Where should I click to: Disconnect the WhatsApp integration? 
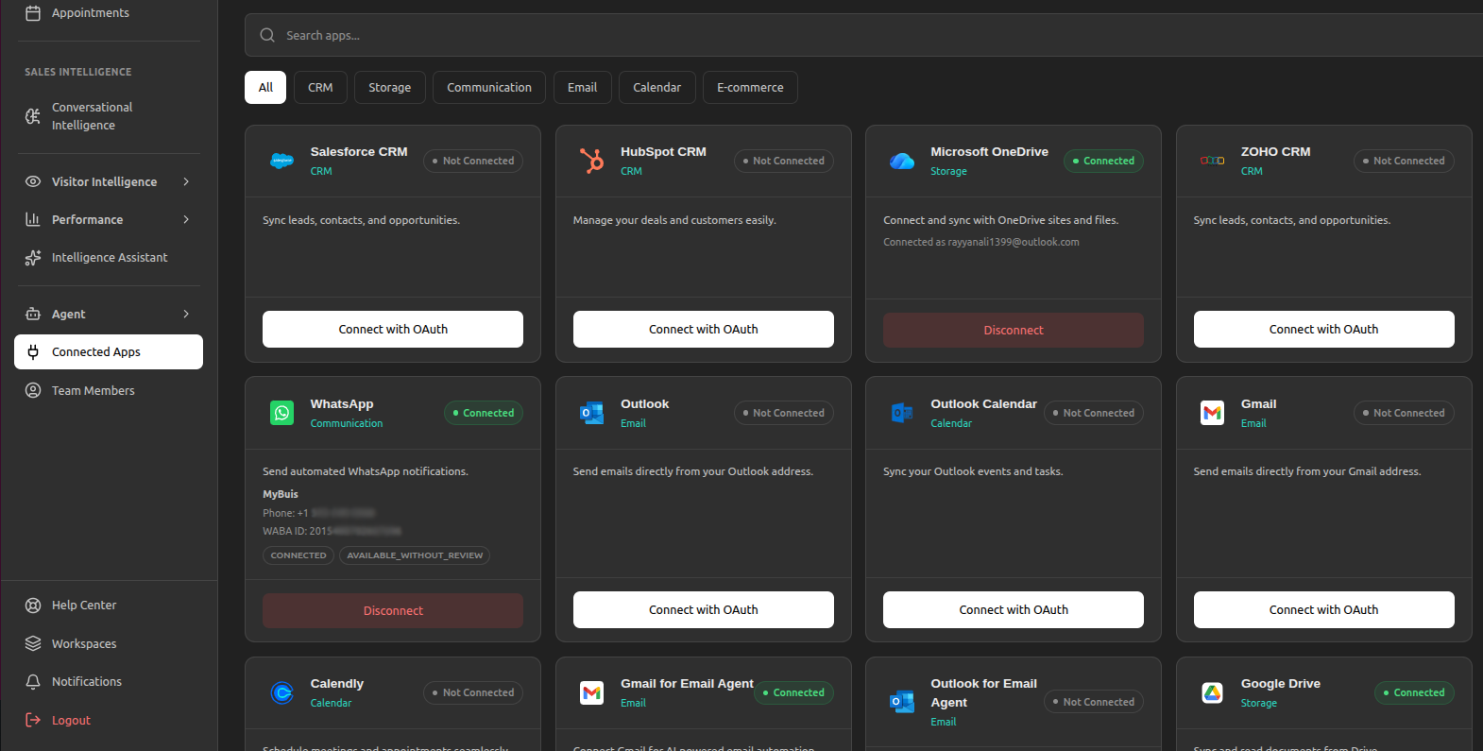pyautogui.click(x=393, y=610)
